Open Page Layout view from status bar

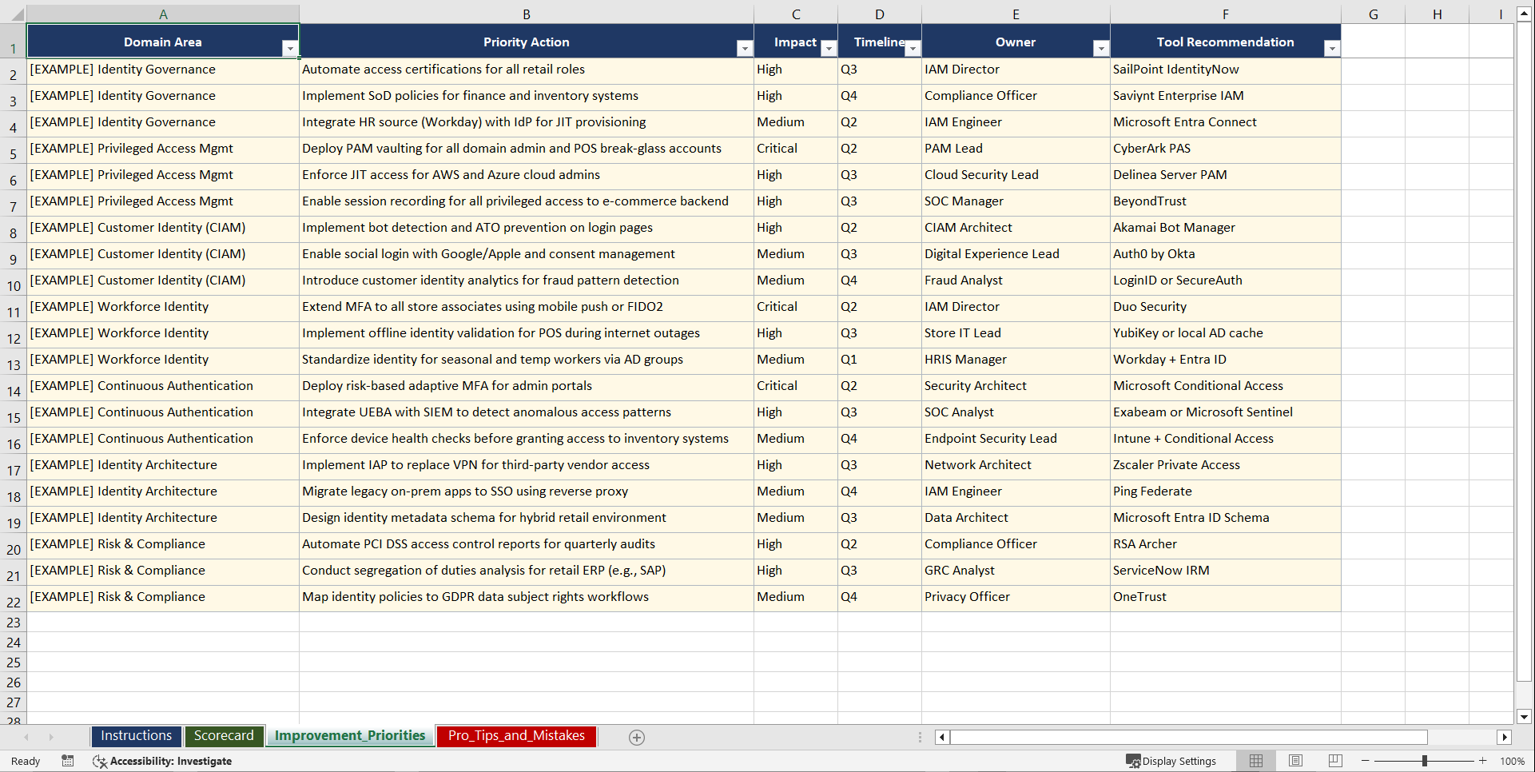(1295, 761)
